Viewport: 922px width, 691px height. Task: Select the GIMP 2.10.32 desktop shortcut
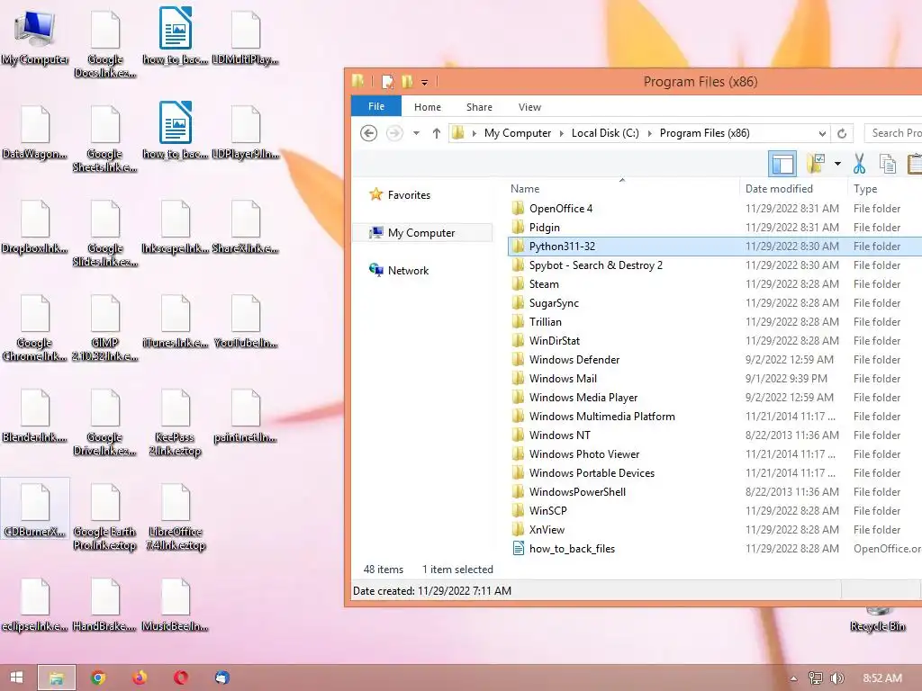(105, 328)
